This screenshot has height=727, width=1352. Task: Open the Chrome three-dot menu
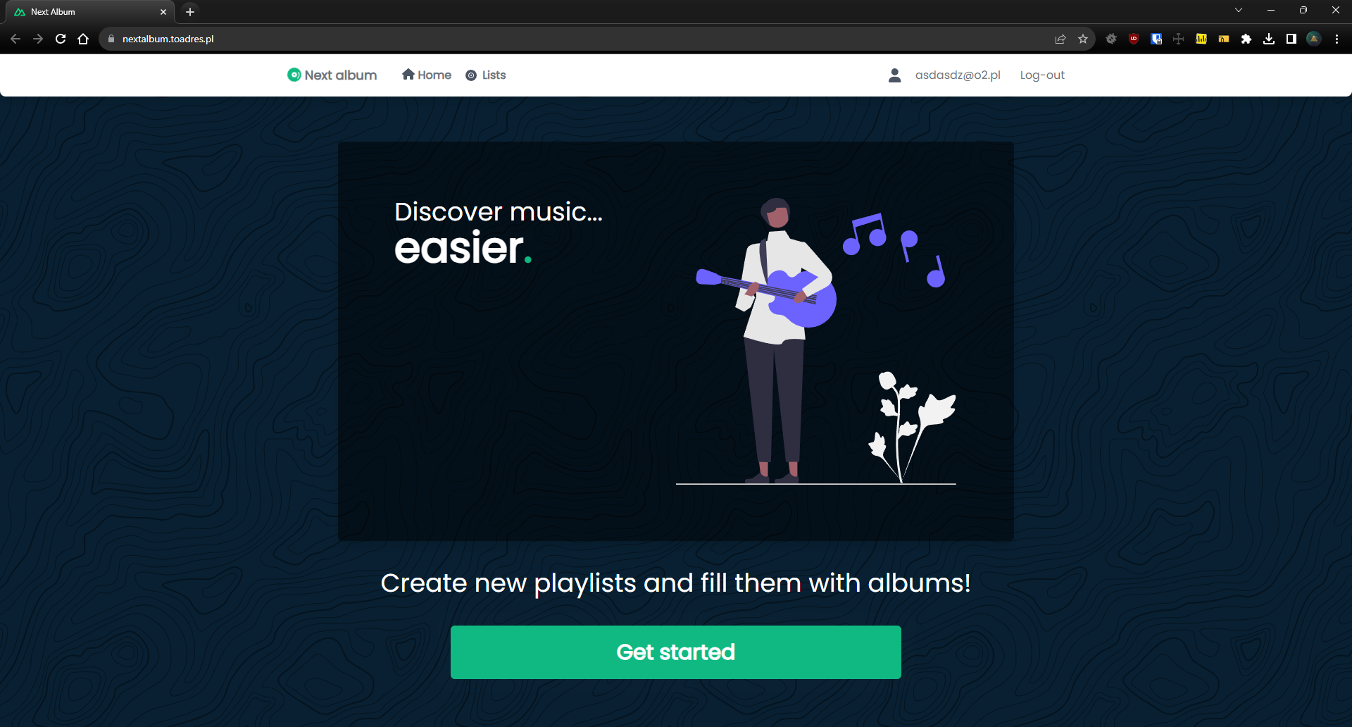tap(1337, 39)
